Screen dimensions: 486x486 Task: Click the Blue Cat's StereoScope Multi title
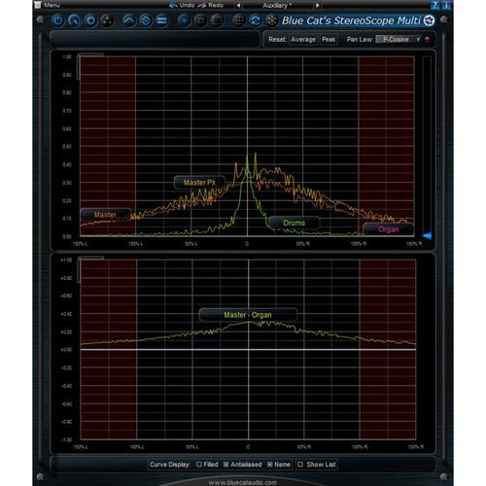click(x=351, y=20)
